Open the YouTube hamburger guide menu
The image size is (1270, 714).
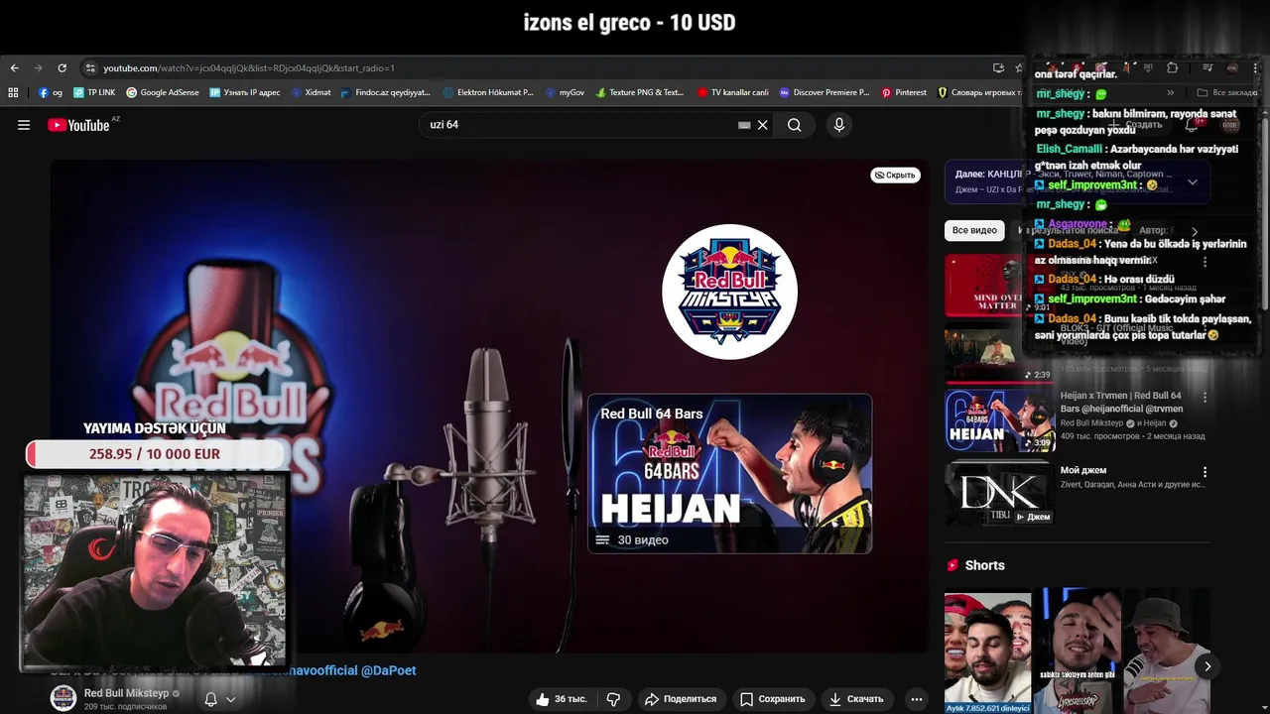click(24, 125)
